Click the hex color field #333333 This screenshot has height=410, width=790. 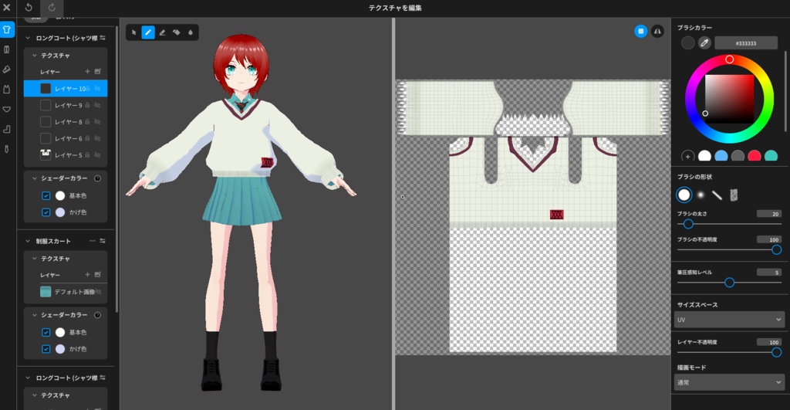pyautogui.click(x=746, y=43)
